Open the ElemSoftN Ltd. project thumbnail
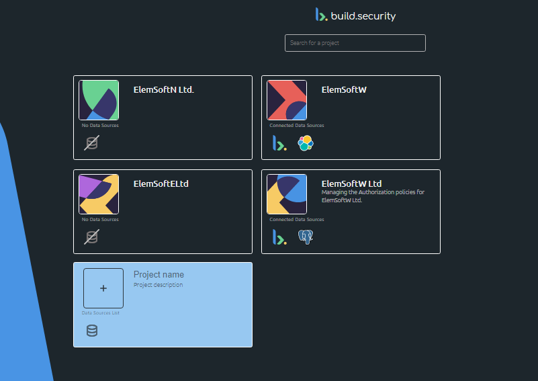The image size is (538, 381). point(99,100)
